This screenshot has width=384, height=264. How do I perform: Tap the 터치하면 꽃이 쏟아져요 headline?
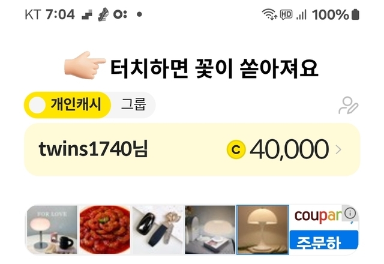214,68
